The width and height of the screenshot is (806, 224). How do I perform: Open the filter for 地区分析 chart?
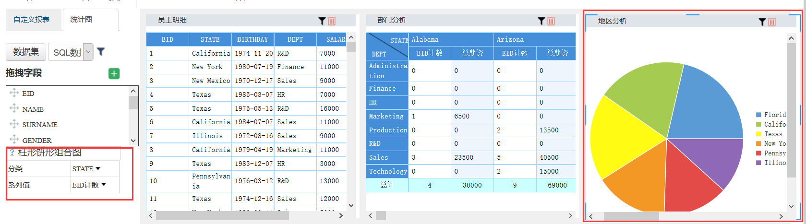coord(762,22)
